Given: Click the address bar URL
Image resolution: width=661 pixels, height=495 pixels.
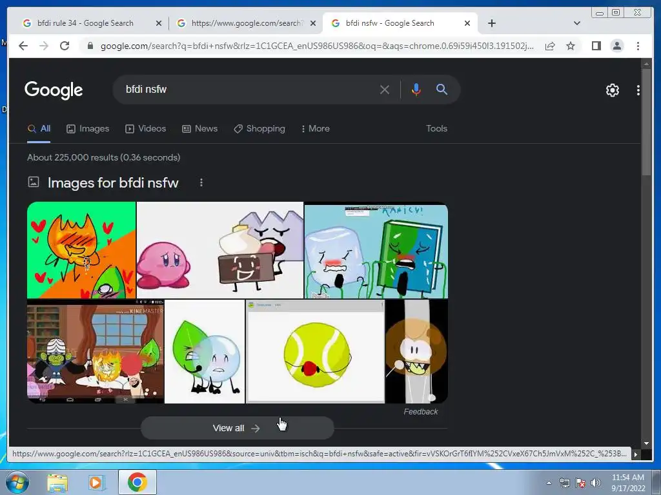Looking at the screenshot, I should click(x=317, y=46).
